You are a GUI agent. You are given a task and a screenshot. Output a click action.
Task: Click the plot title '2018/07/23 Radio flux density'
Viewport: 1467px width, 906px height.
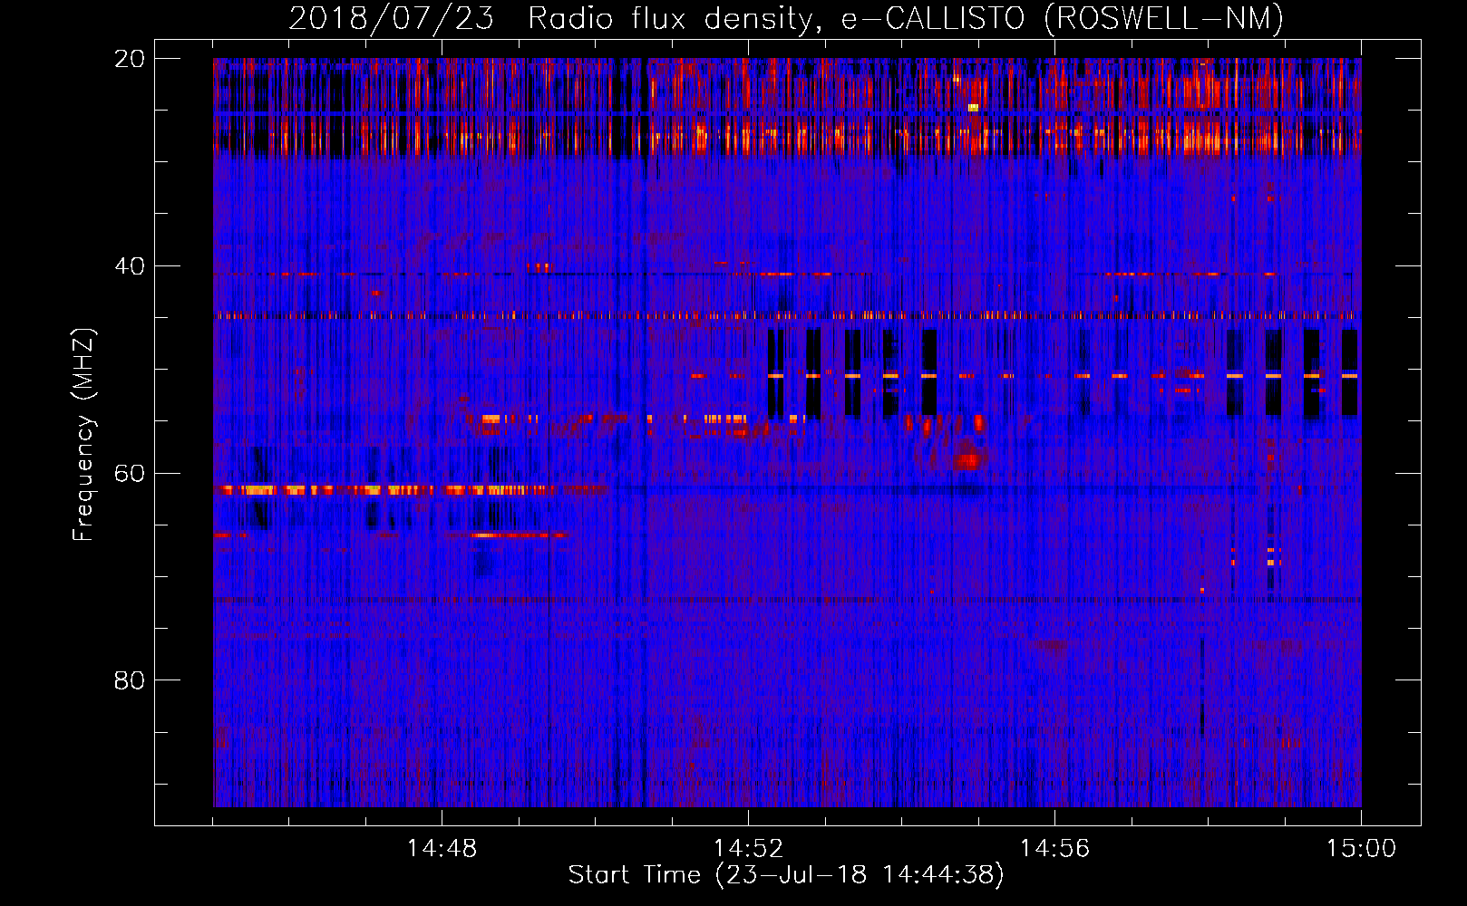[x=786, y=18]
